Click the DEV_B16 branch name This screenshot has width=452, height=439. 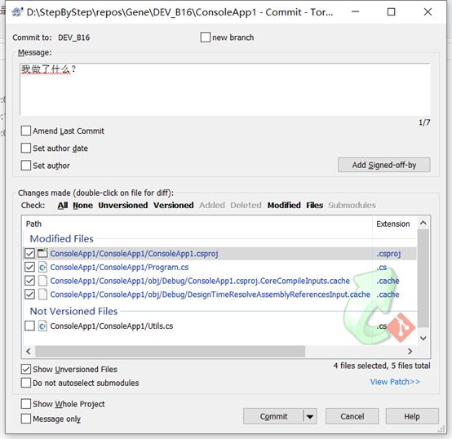click(x=73, y=38)
